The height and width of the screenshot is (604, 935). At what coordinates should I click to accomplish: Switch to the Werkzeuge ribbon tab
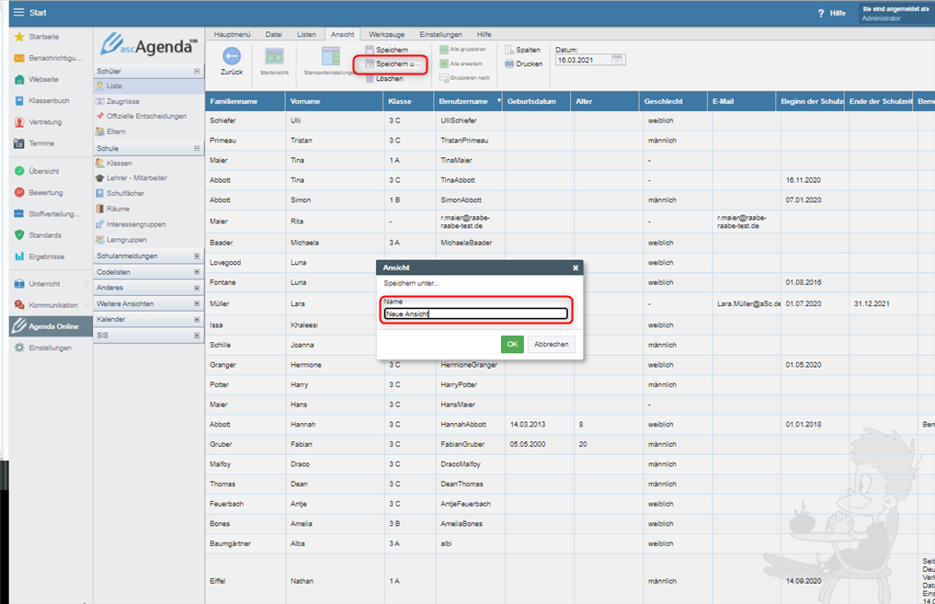coord(387,34)
